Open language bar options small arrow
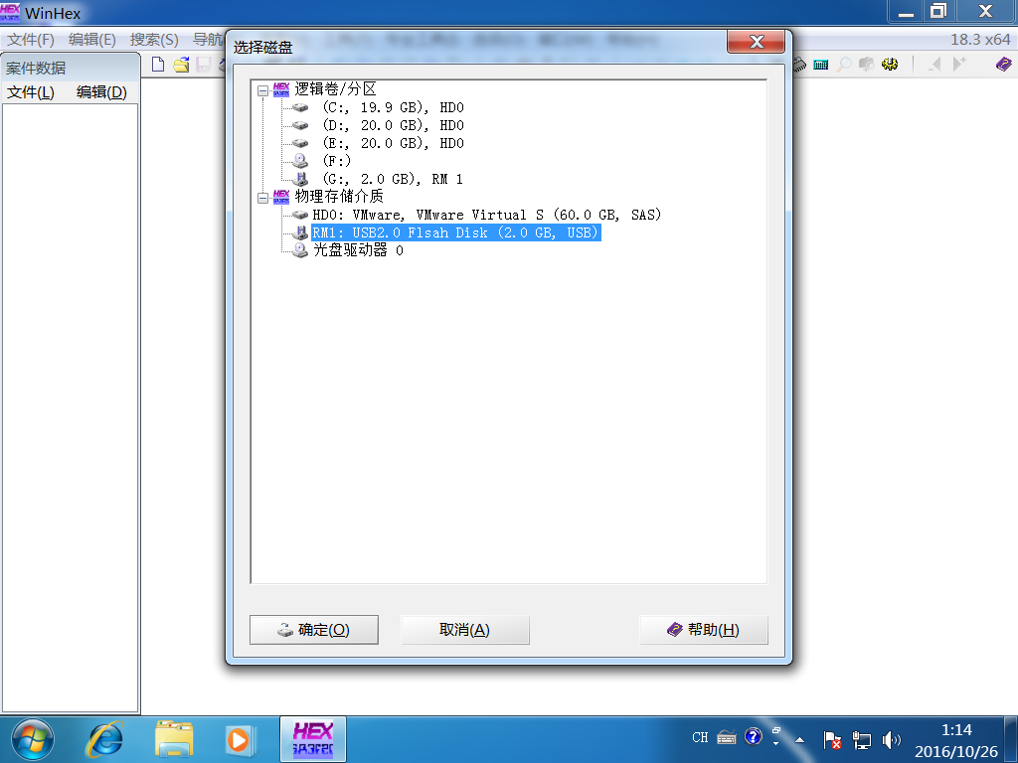This screenshot has height=763, width=1018. tap(775, 743)
